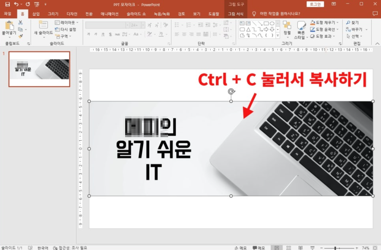The height and width of the screenshot is (250, 381).
Task: Select slide 1 thumbnail in left panel
Action: click(x=40, y=69)
